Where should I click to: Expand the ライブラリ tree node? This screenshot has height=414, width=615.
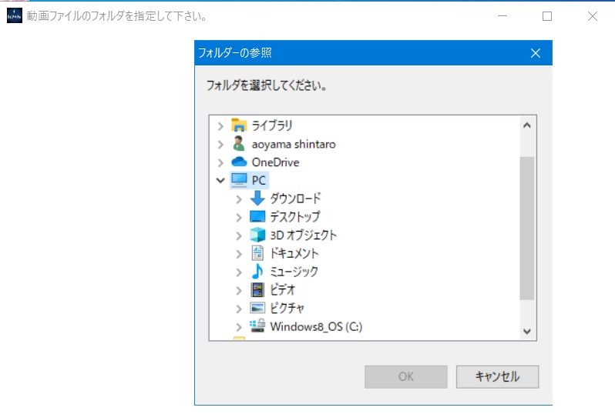click(221, 125)
